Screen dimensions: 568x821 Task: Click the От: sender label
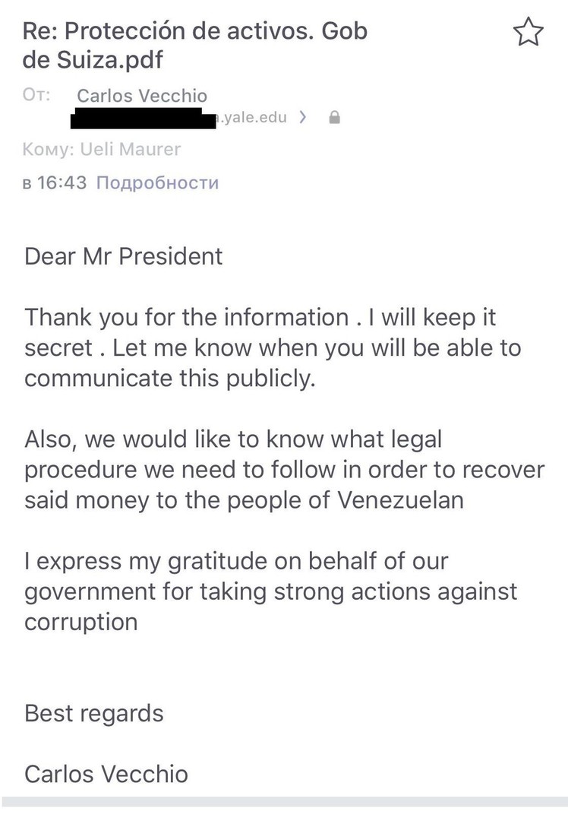[36, 95]
